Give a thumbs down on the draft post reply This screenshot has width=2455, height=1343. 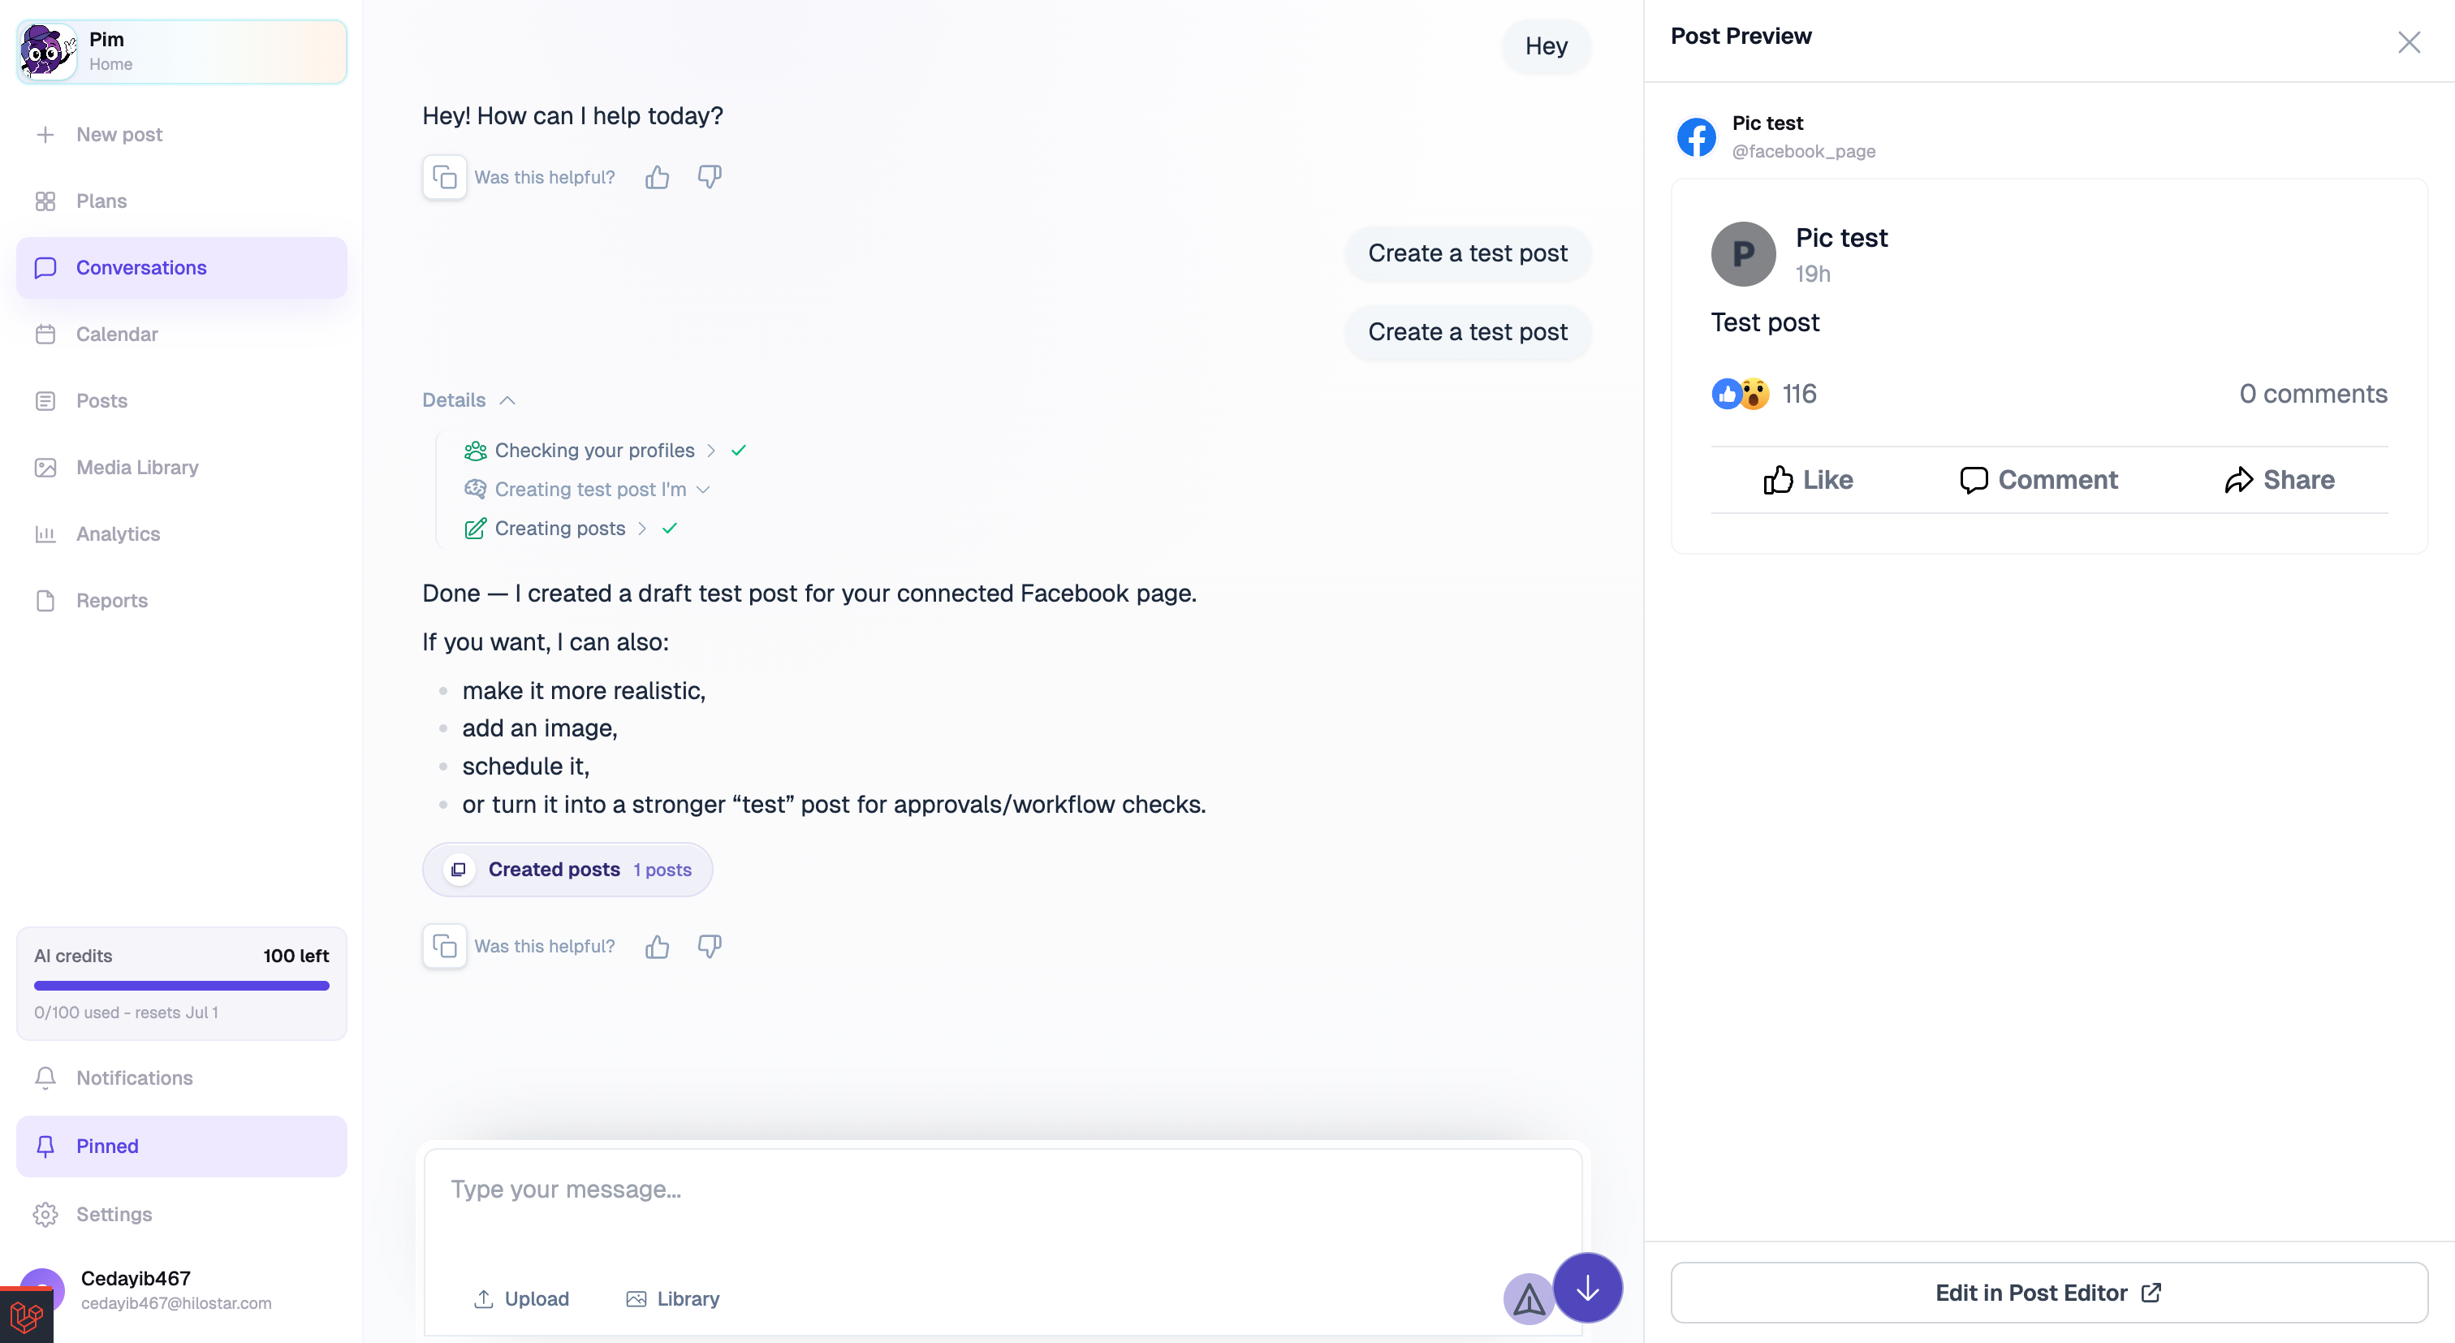pos(709,945)
